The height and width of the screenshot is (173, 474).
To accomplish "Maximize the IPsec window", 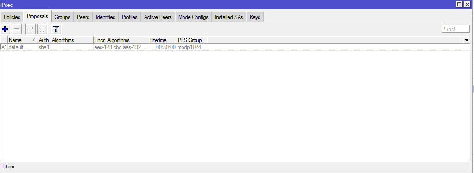I will (460, 4).
